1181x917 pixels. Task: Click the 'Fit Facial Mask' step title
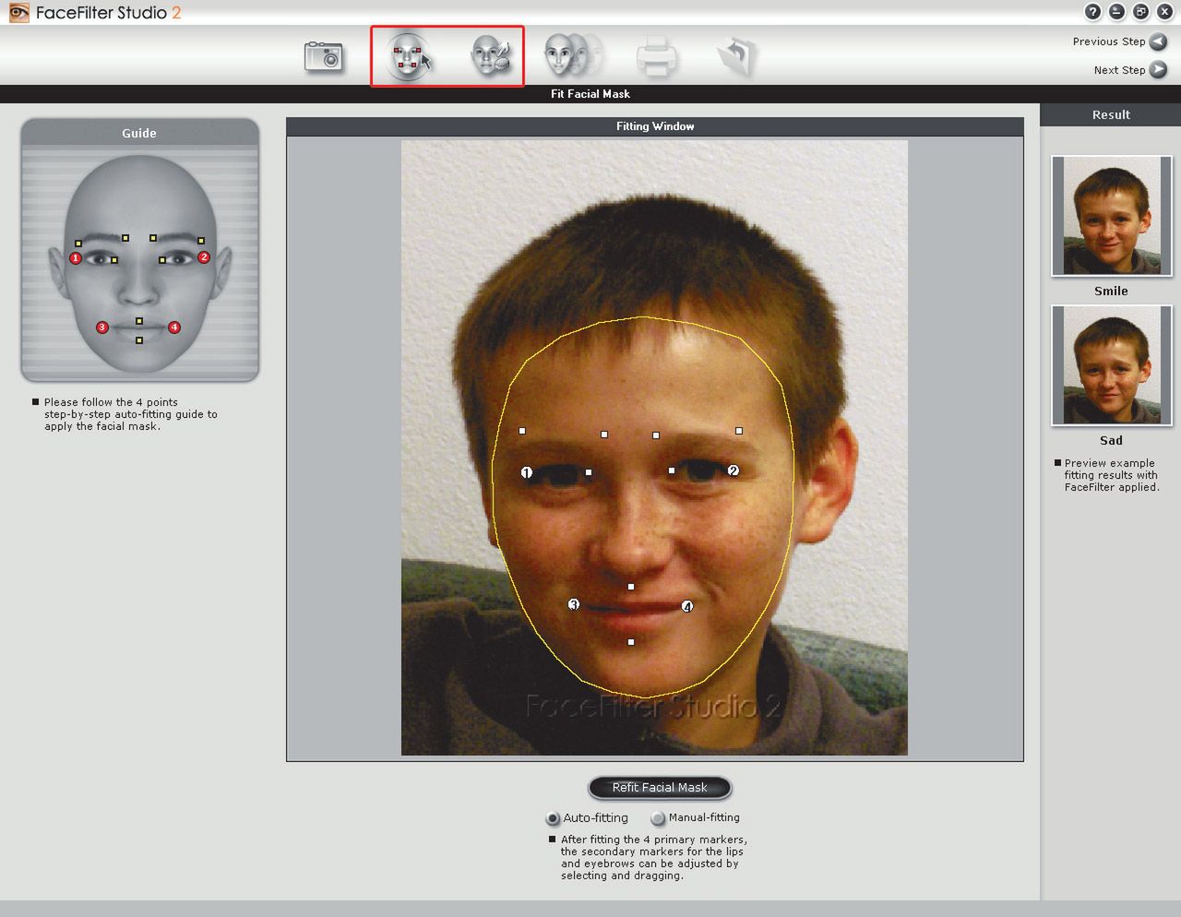tap(590, 93)
